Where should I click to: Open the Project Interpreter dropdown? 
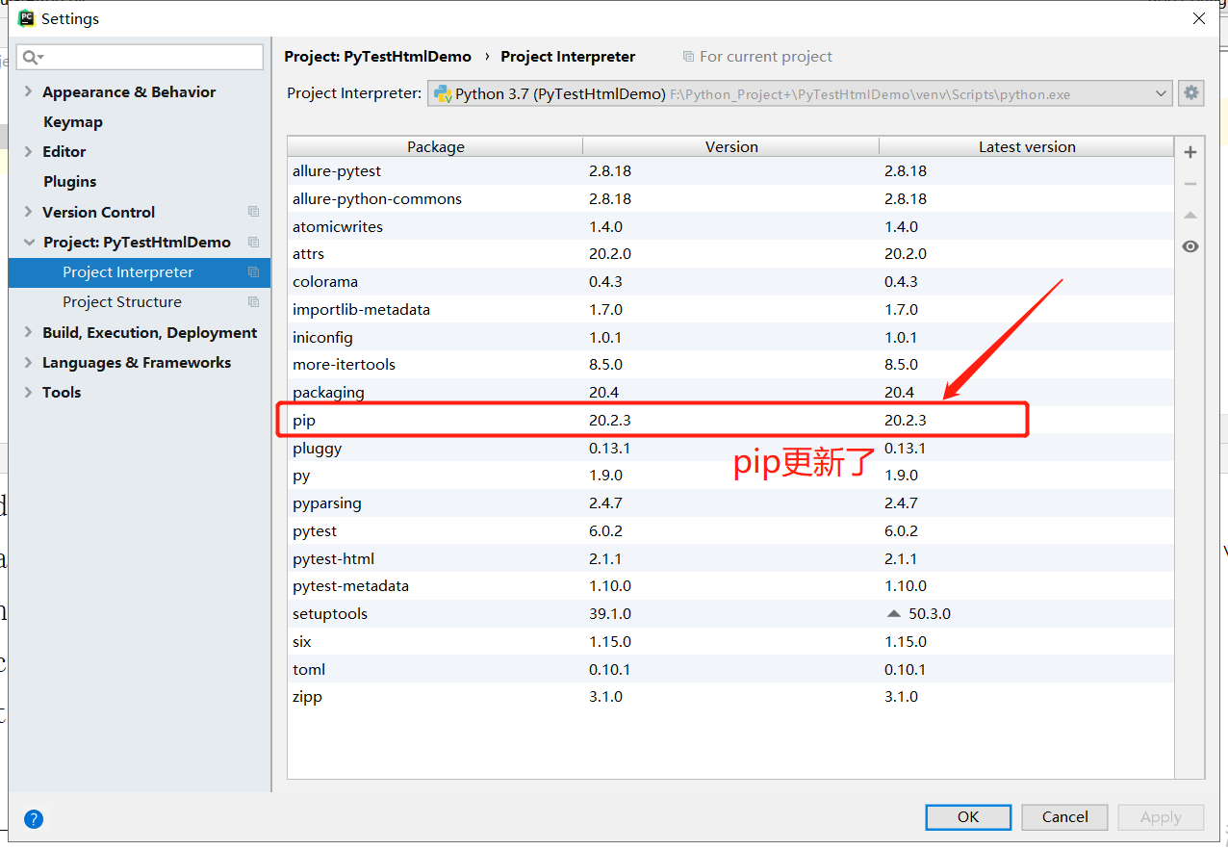(x=800, y=93)
